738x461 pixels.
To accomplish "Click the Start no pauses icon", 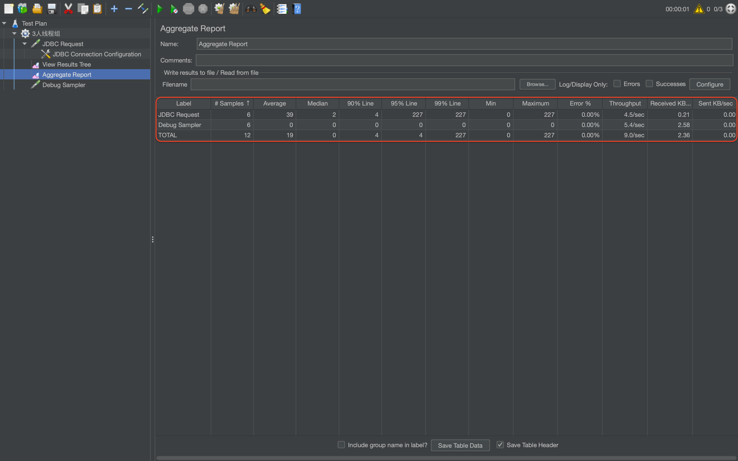I will click(174, 8).
